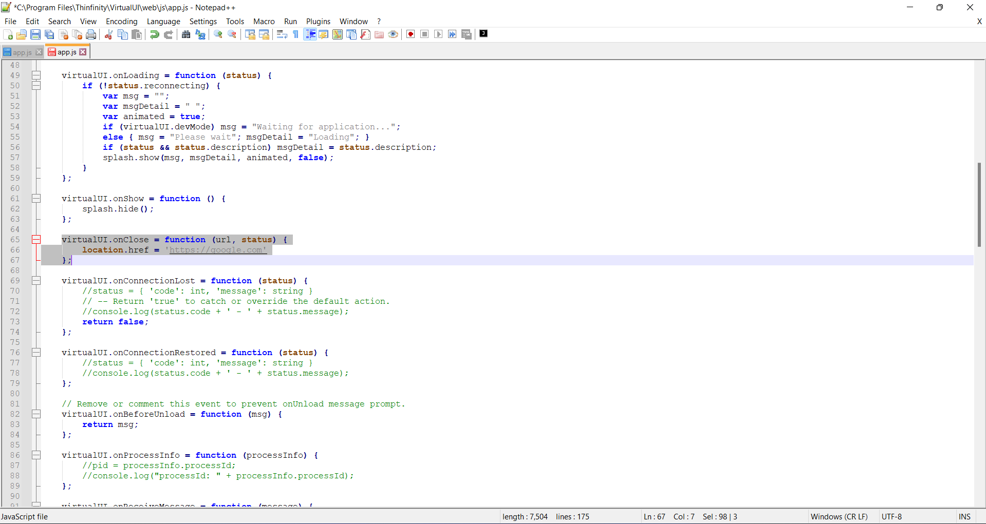Click the Ln : 67 Col : 7 status field
The image size is (986, 524).
pyautogui.click(x=669, y=517)
